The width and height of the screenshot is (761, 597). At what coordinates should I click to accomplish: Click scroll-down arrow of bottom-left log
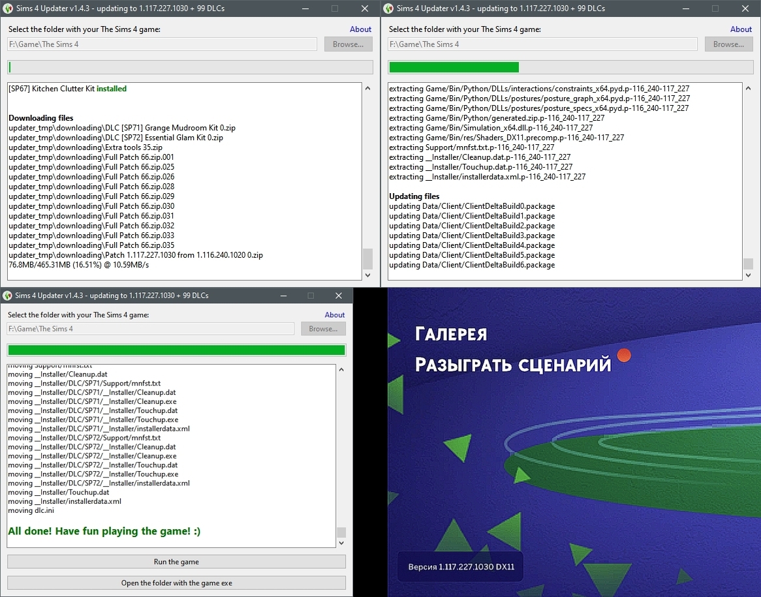tap(341, 543)
